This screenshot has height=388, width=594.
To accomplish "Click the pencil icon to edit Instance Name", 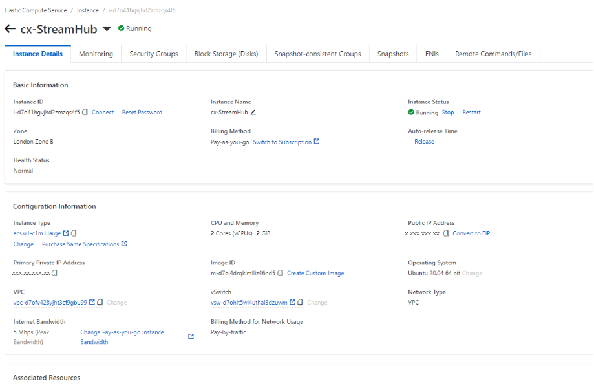I will point(253,113).
